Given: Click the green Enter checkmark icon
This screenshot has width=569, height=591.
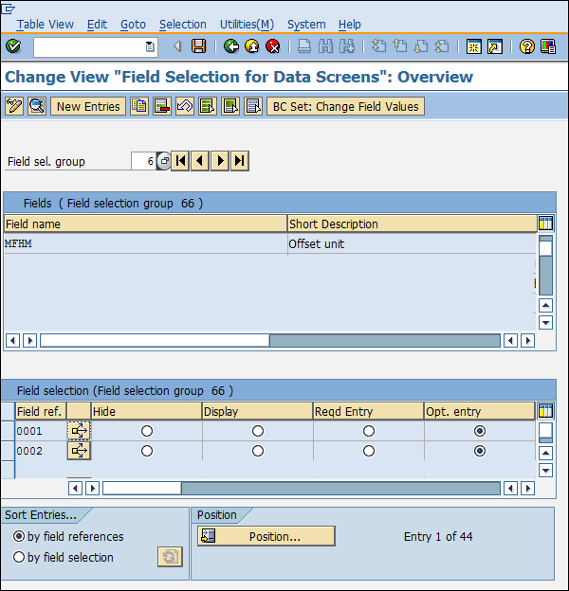Looking at the screenshot, I should (x=13, y=46).
